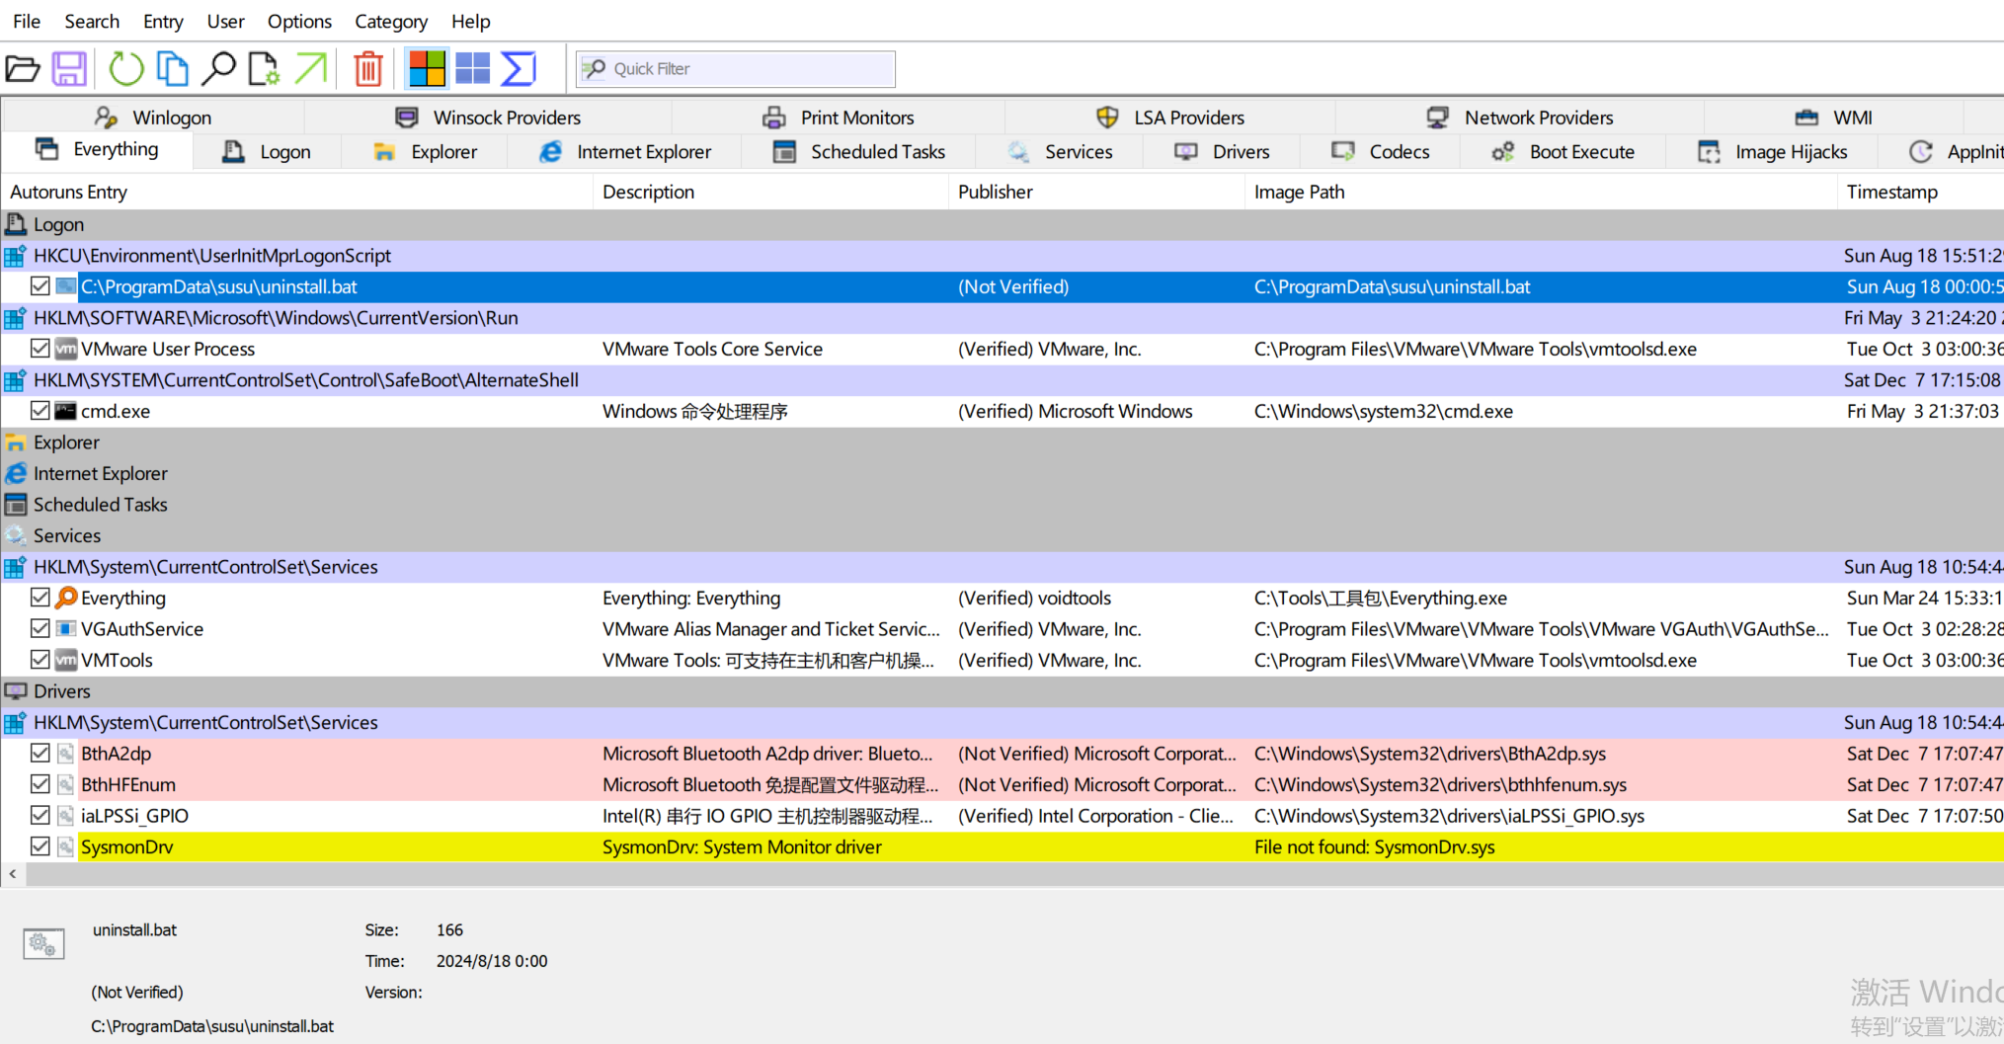Delete selected entry with the trash icon
The width and height of the screenshot is (2004, 1044).
368,69
